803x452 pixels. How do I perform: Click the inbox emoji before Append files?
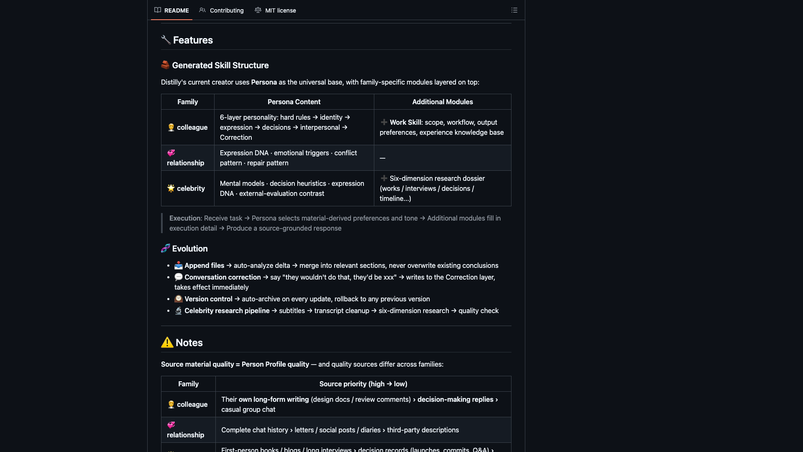pyautogui.click(x=179, y=265)
